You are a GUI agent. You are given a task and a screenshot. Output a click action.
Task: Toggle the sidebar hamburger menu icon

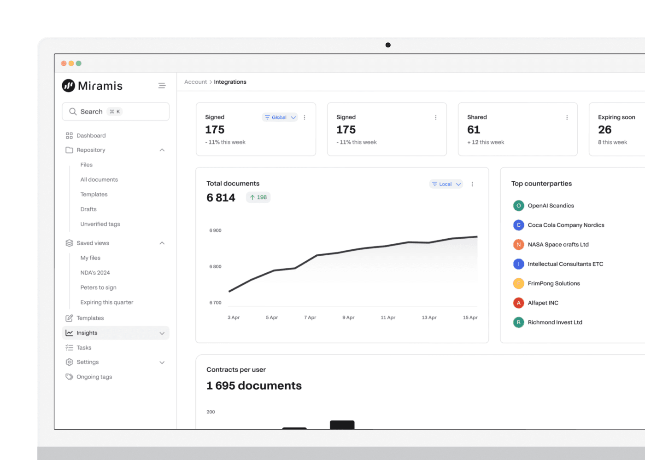[x=162, y=86]
